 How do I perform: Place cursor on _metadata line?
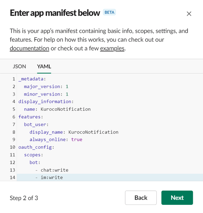pyautogui.click(x=32, y=79)
